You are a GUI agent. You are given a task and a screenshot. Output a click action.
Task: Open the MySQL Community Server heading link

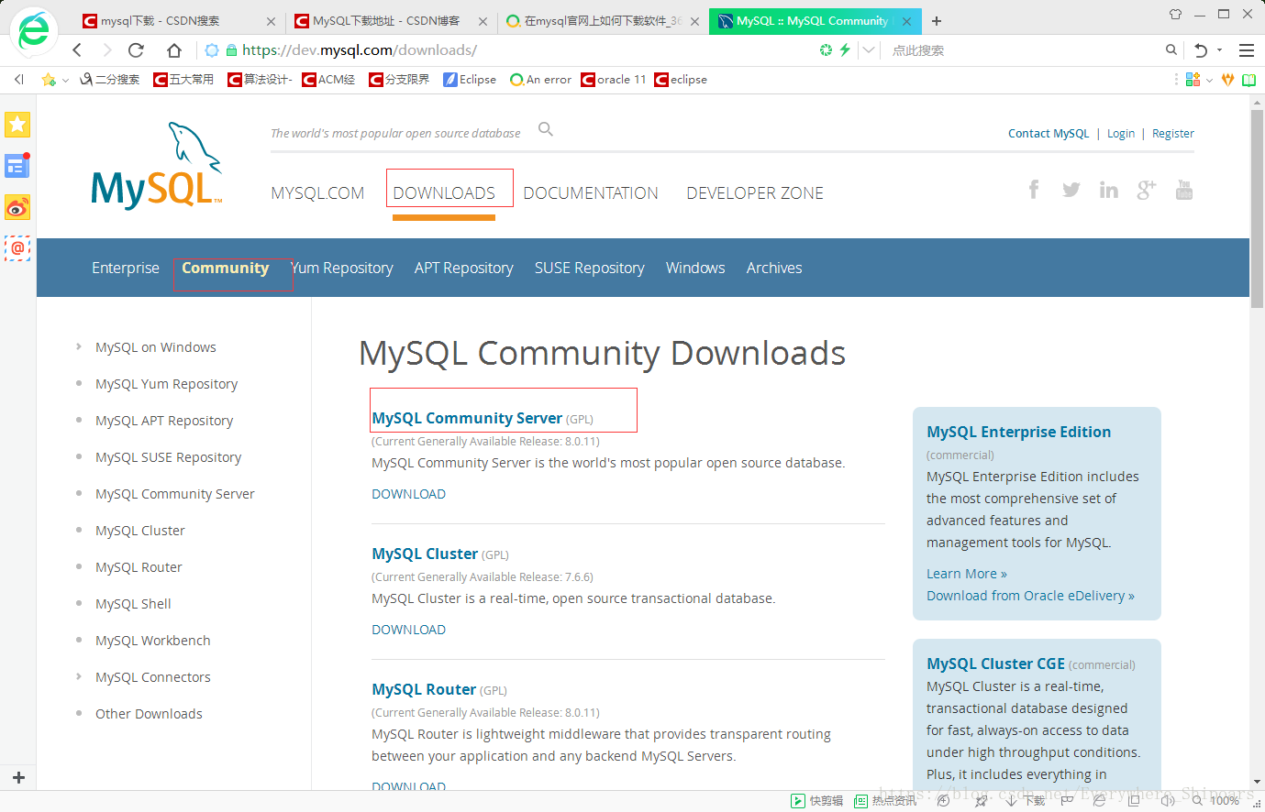(467, 418)
